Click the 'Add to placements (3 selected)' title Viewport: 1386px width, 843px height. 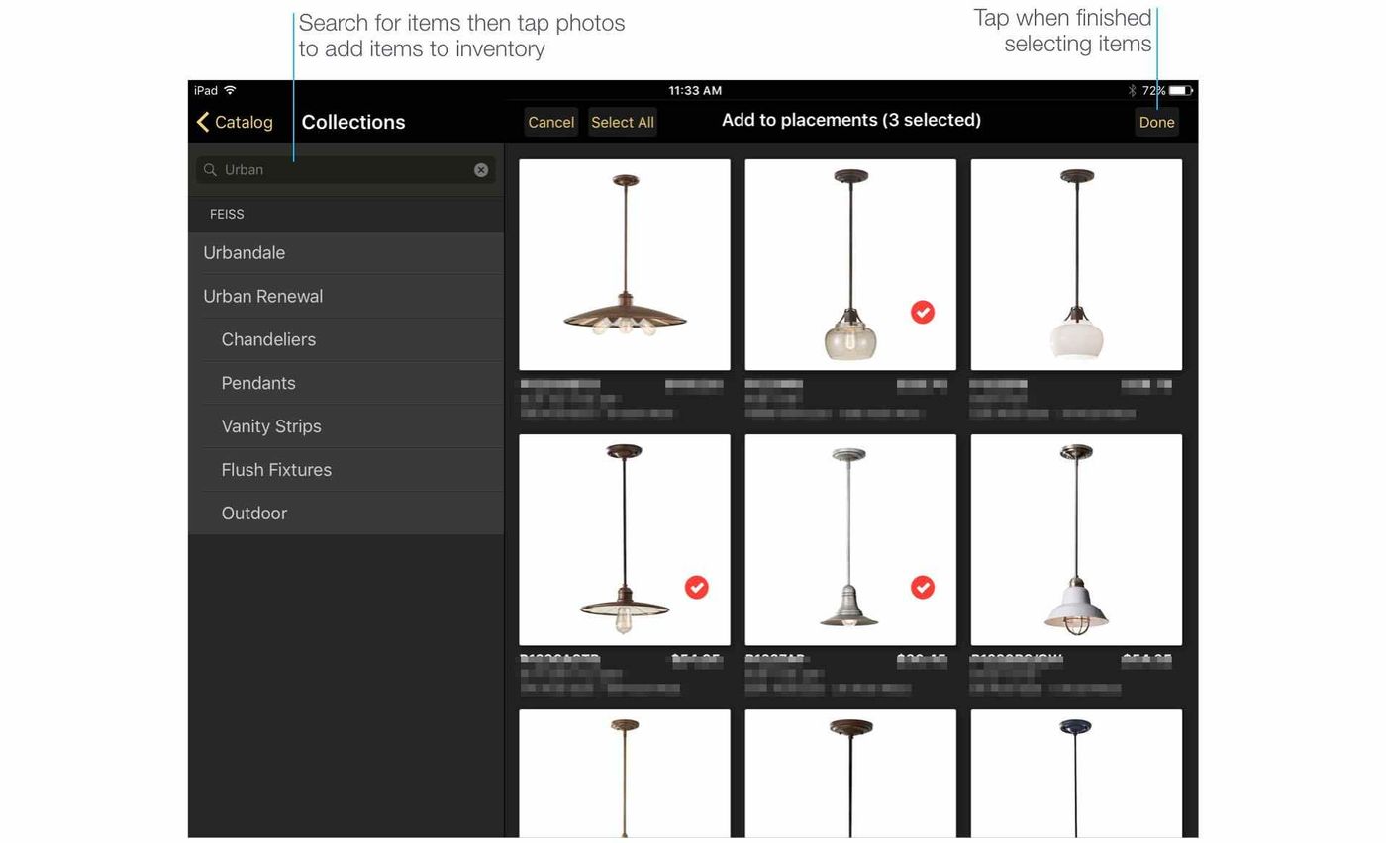[x=851, y=120]
